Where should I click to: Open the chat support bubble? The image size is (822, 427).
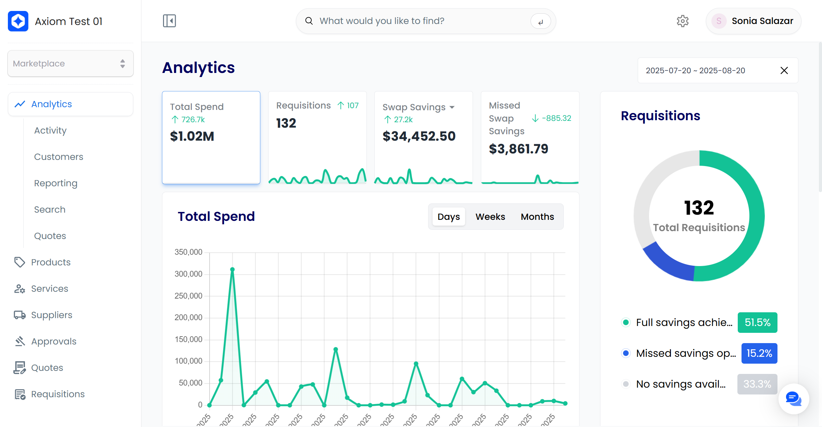pyautogui.click(x=794, y=399)
